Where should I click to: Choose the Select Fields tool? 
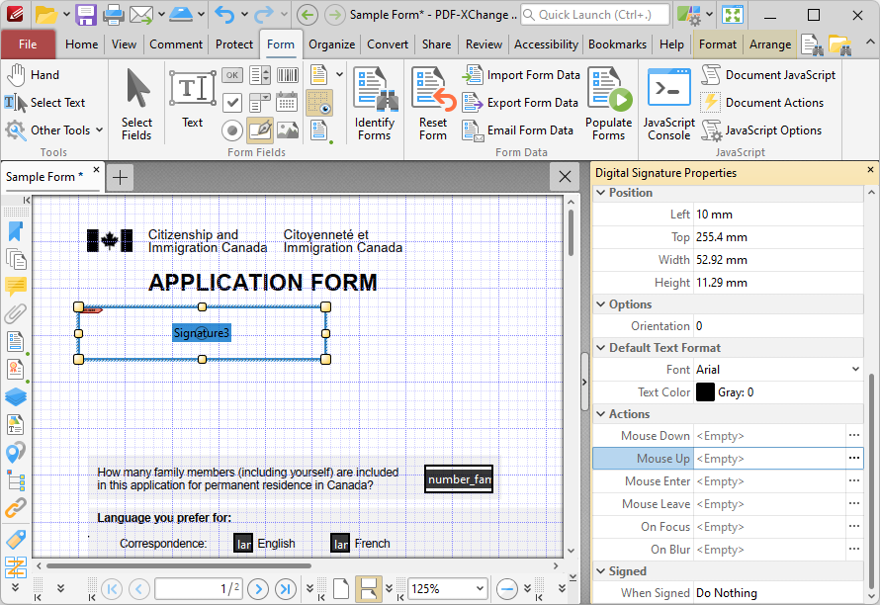(x=136, y=104)
